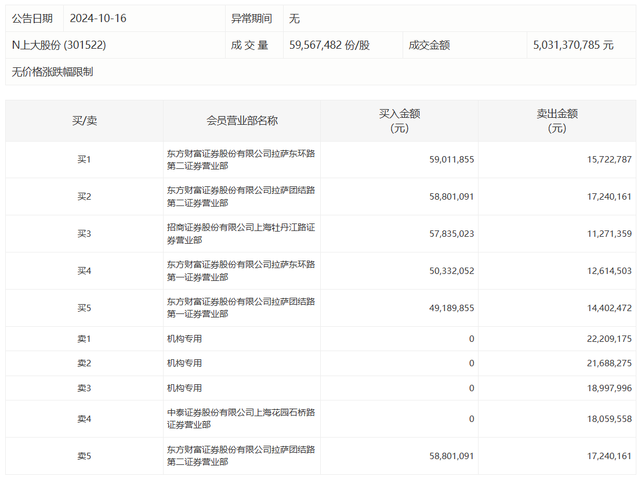Open 中泰证券上海花园石桥路证券营业部 entry
This screenshot has height=480, width=641.
[241, 418]
